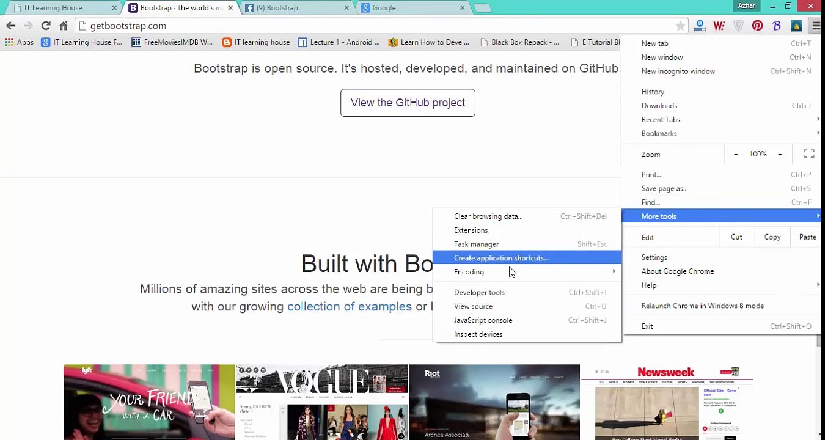The image size is (825, 440).
Task: Select Create application shortcuts...
Action: pos(527,258)
